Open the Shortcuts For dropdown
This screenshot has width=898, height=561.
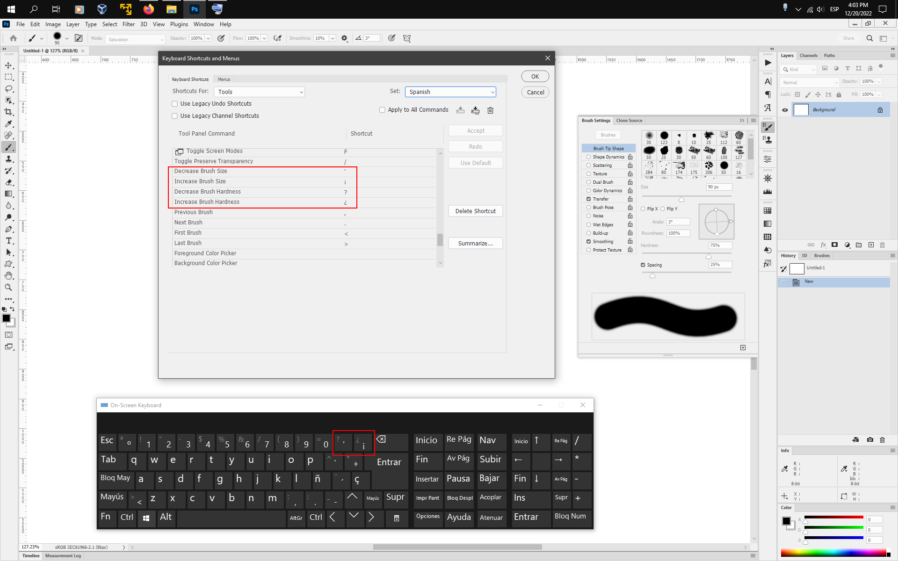pyautogui.click(x=259, y=92)
